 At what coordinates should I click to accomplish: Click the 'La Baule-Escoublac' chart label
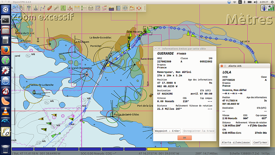coord(100,37)
